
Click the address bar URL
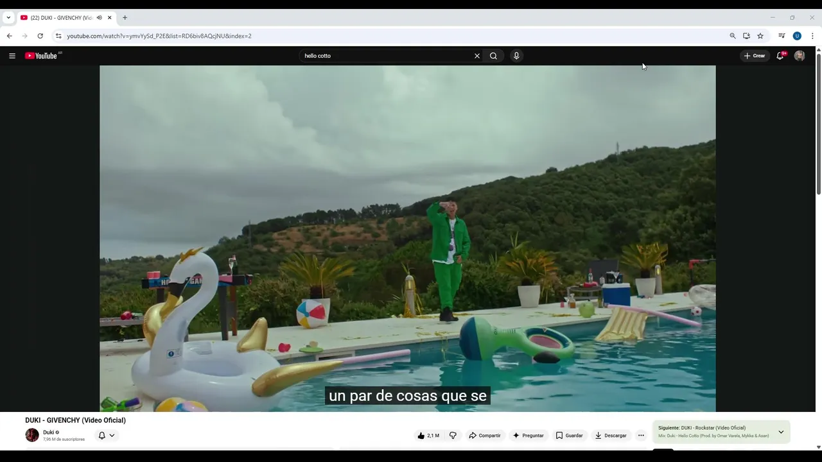(159, 36)
